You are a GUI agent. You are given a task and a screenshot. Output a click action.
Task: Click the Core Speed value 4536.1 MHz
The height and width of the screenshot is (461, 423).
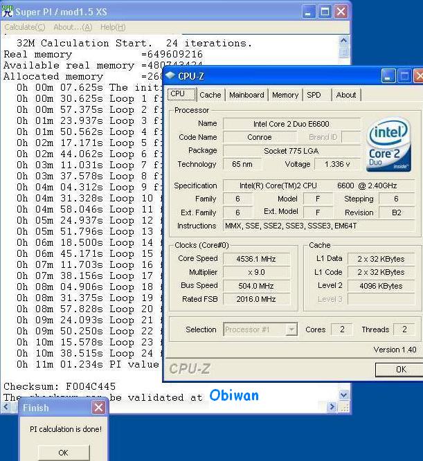(256, 259)
